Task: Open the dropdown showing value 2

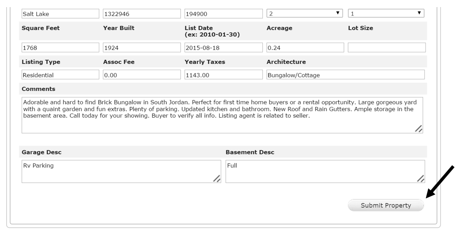Action: [x=305, y=13]
